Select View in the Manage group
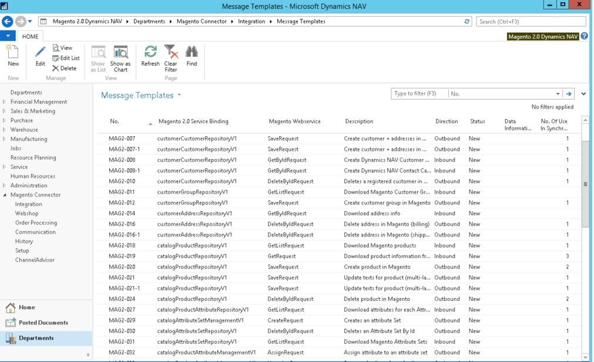The height and width of the screenshot is (362, 594). tap(62, 48)
